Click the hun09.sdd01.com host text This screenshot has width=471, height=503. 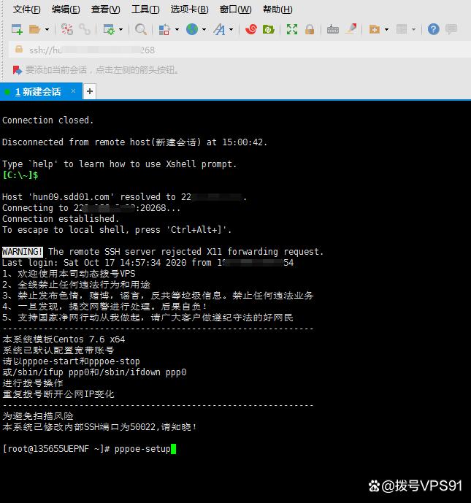71,197
